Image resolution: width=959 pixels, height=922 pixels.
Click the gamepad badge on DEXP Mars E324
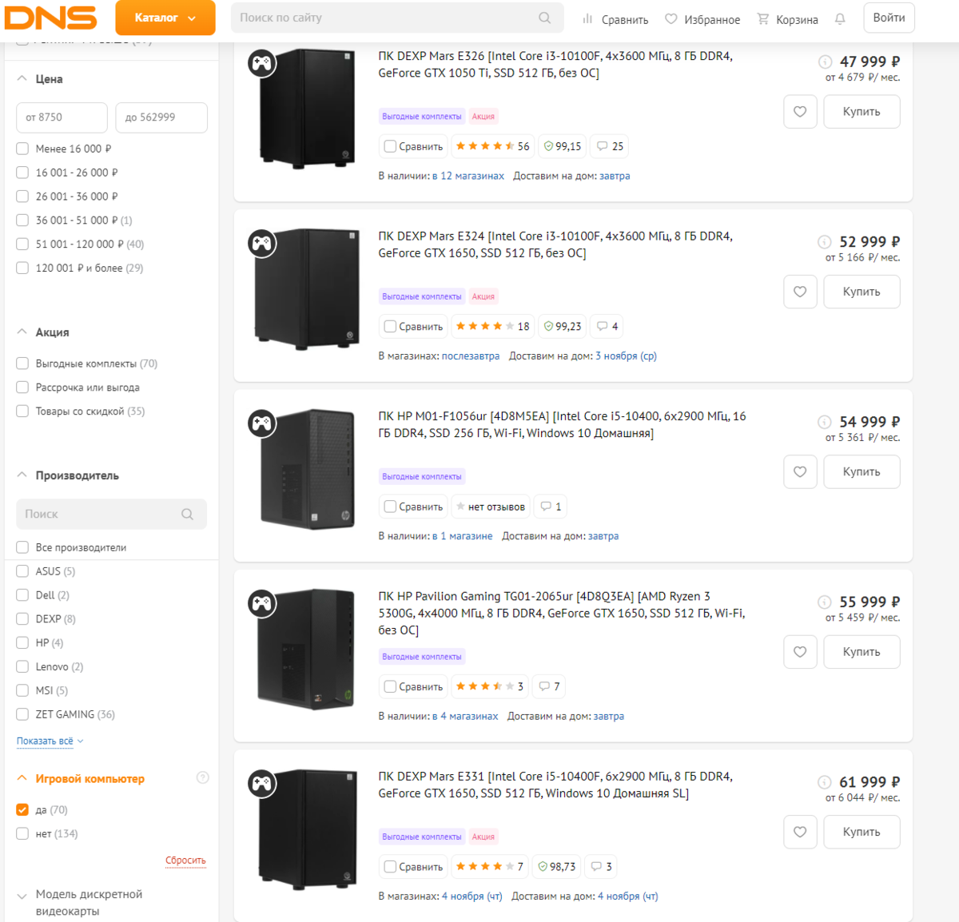tap(262, 243)
